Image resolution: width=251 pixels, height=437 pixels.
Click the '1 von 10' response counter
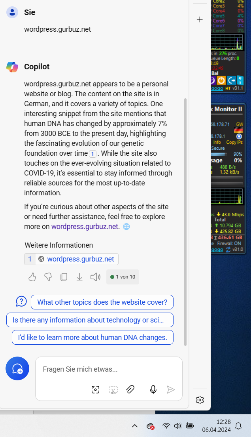(x=123, y=277)
